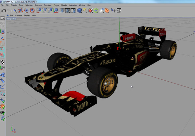Open Help menu

tap(89, 5)
